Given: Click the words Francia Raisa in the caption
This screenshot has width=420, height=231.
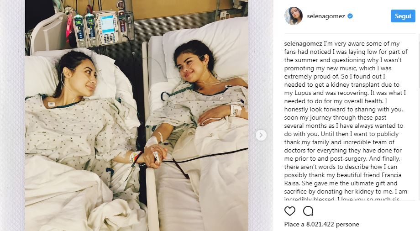Looking at the screenshot, I should coord(343,179).
